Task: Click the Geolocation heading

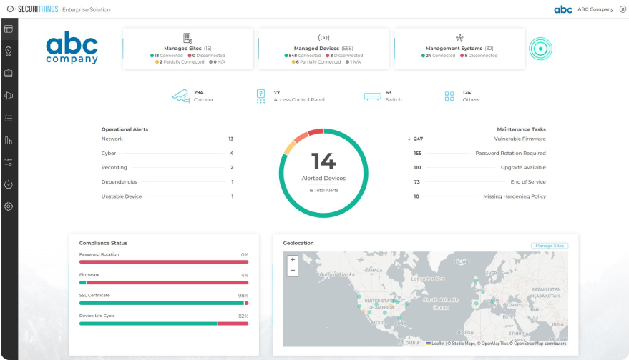Action: pos(298,243)
